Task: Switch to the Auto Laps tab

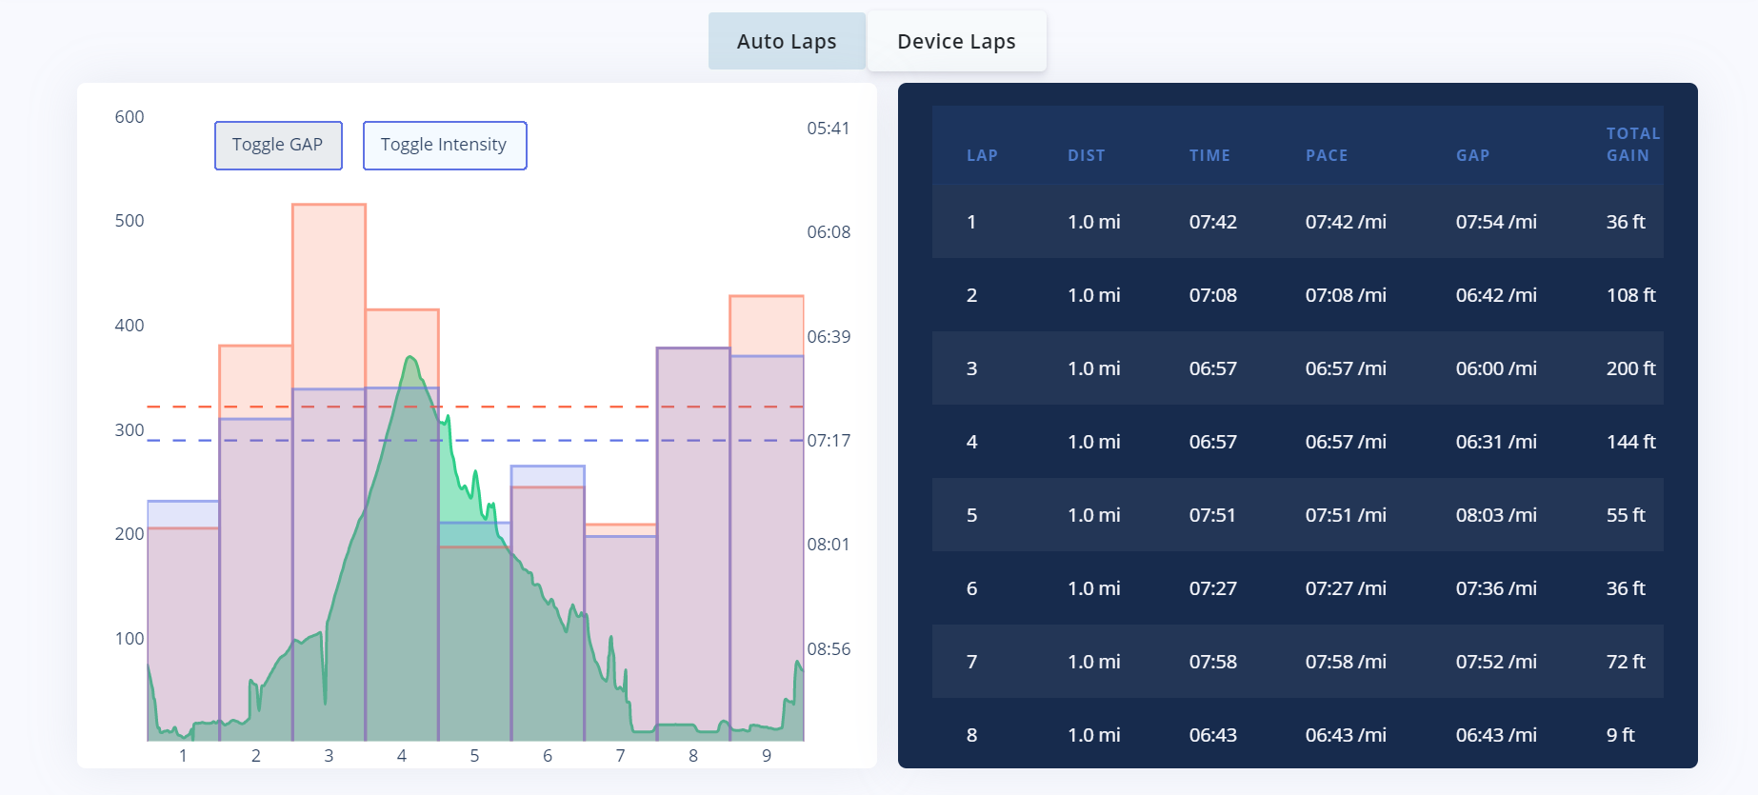Action: 787,42
